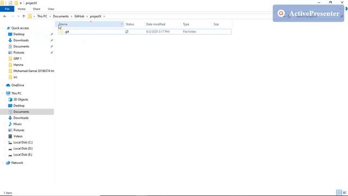
Task: Open Videos under This PC
Action: [x=18, y=136]
